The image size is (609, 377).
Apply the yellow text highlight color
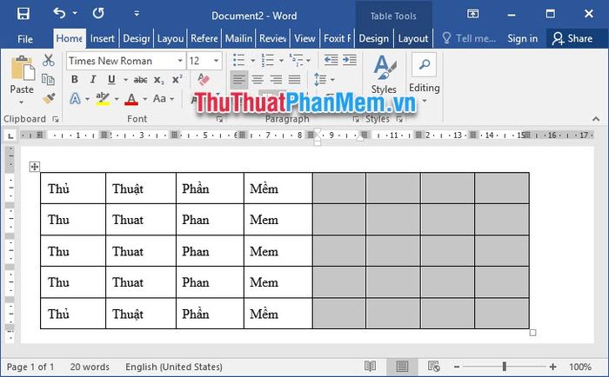tap(103, 98)
